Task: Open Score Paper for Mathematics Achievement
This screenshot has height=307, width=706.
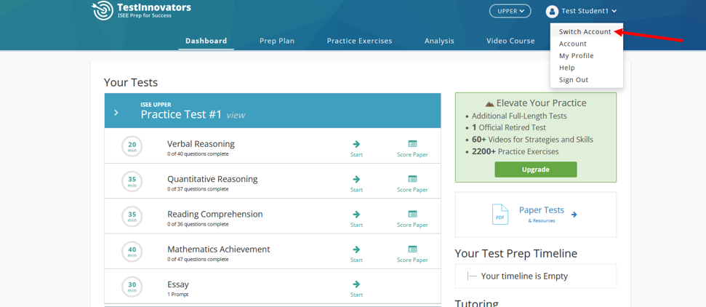Action: coord(412,254)
